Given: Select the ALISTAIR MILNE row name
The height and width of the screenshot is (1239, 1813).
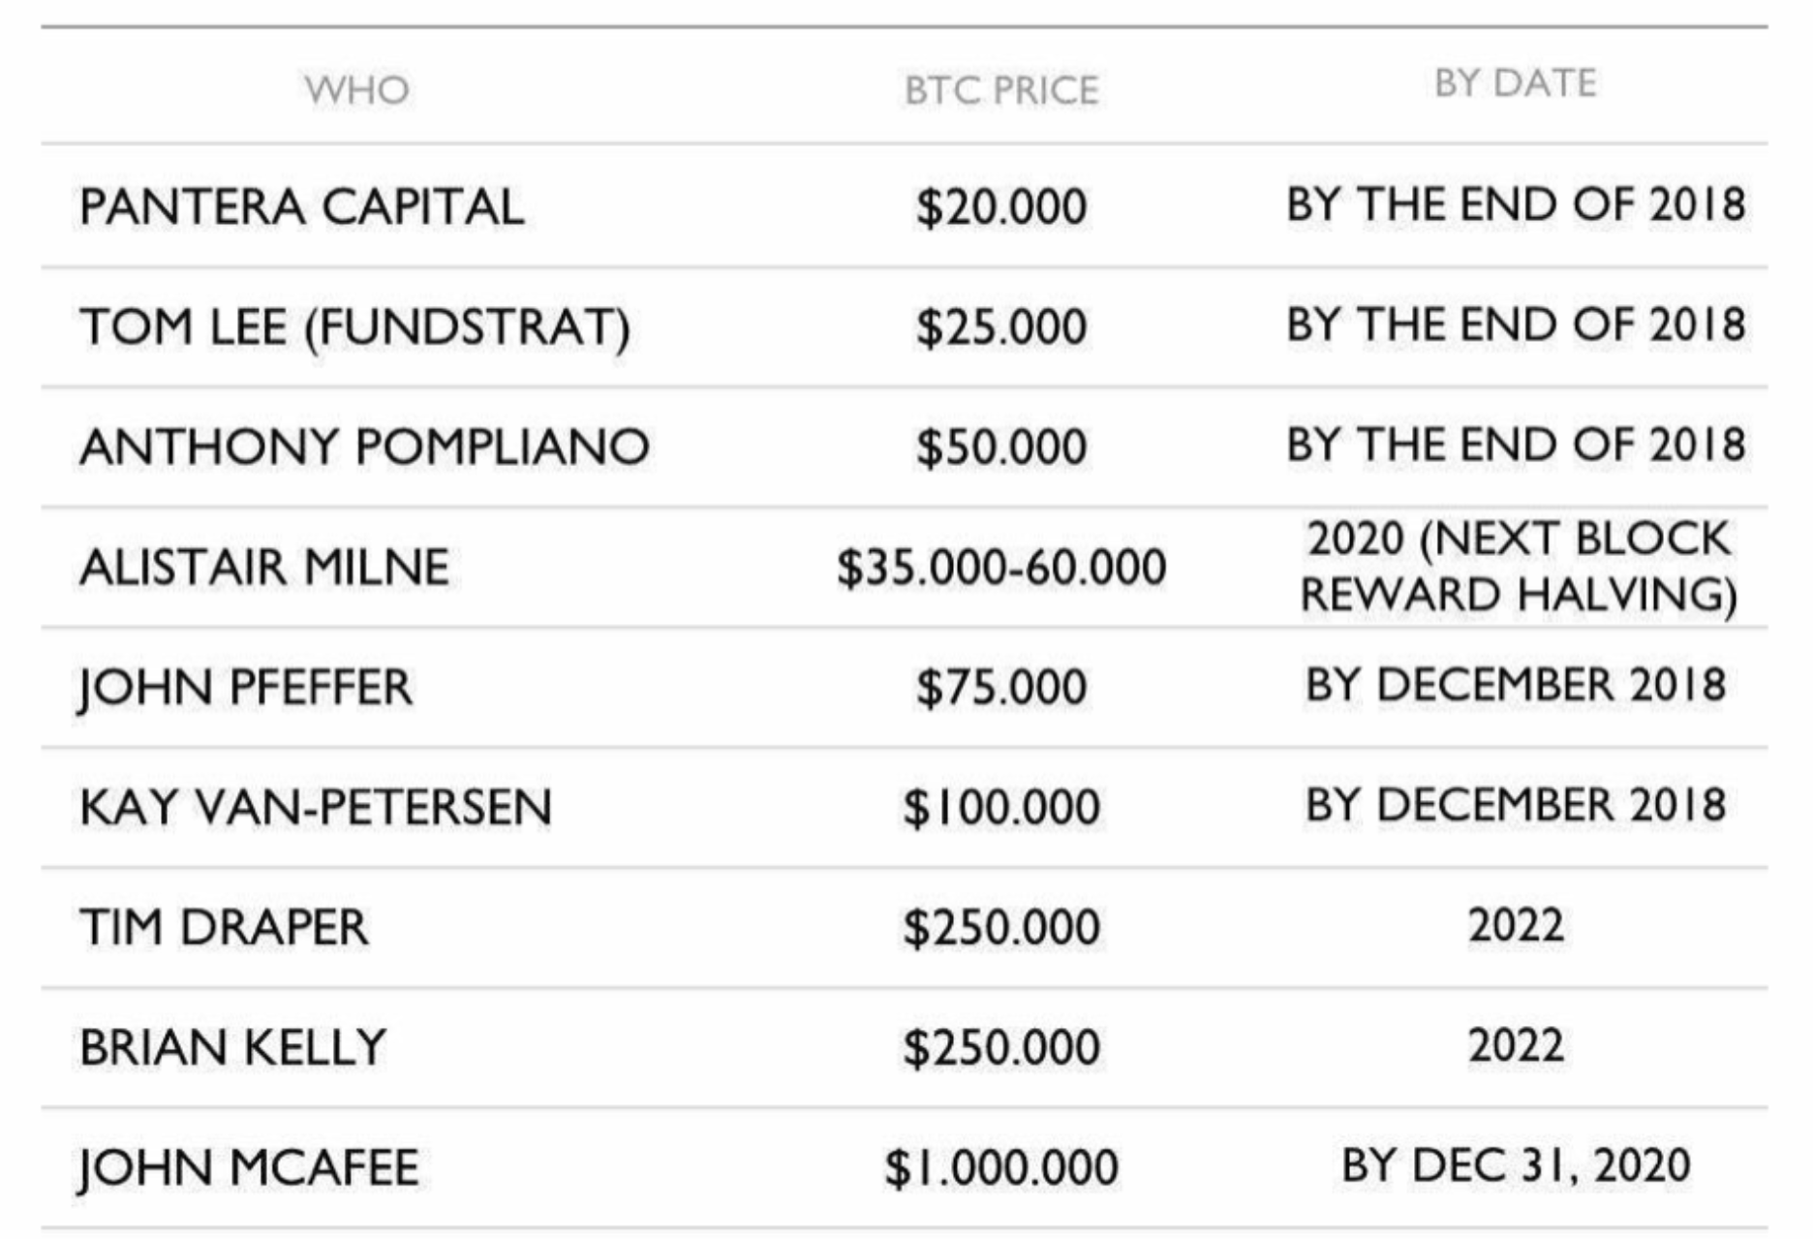Looking at the screenshot, I should tap(264, 568).
